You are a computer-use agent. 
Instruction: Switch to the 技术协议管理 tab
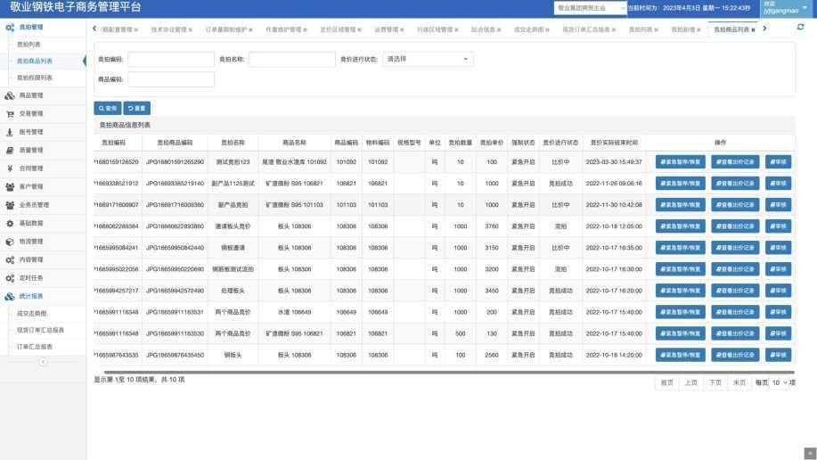pos(168,29)
